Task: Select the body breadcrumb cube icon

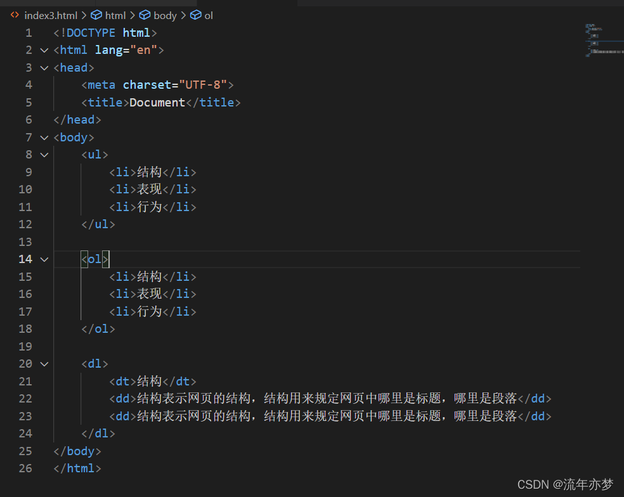Action: tap(145, 15)
